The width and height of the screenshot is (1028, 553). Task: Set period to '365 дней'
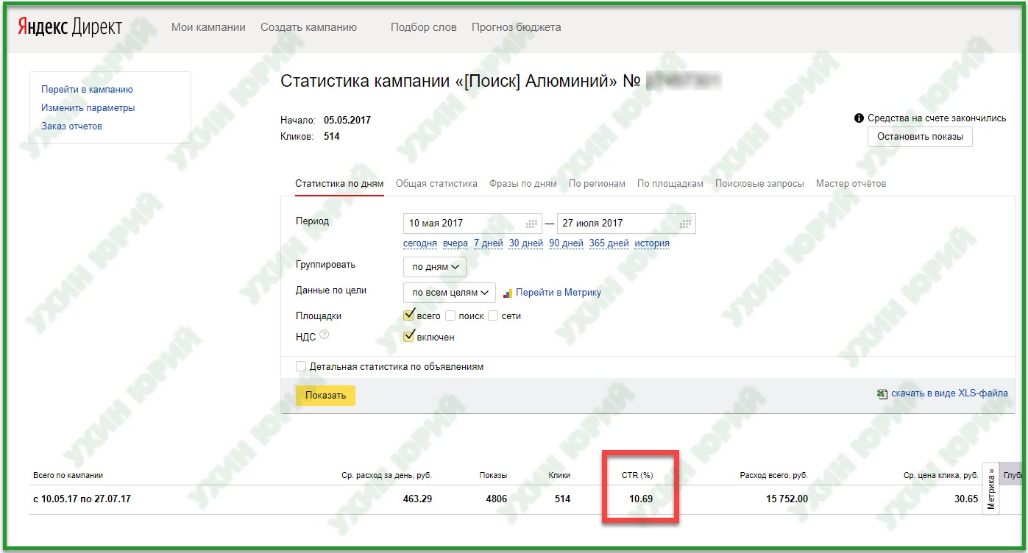point(609,243)
